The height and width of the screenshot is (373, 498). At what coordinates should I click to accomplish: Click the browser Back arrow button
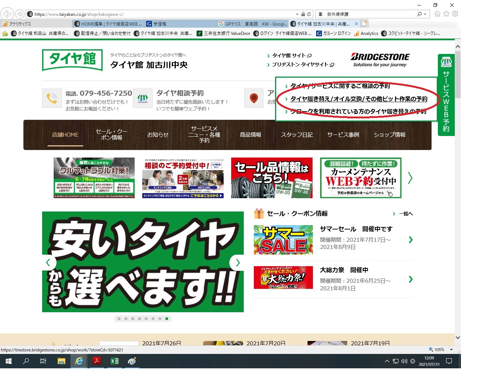coord(7,14)
